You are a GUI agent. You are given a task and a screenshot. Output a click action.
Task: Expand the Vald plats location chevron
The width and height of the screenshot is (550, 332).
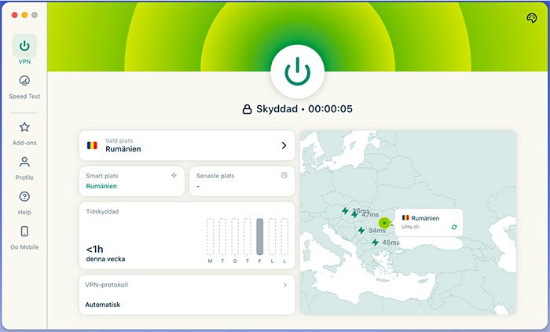tap(284, 145)
